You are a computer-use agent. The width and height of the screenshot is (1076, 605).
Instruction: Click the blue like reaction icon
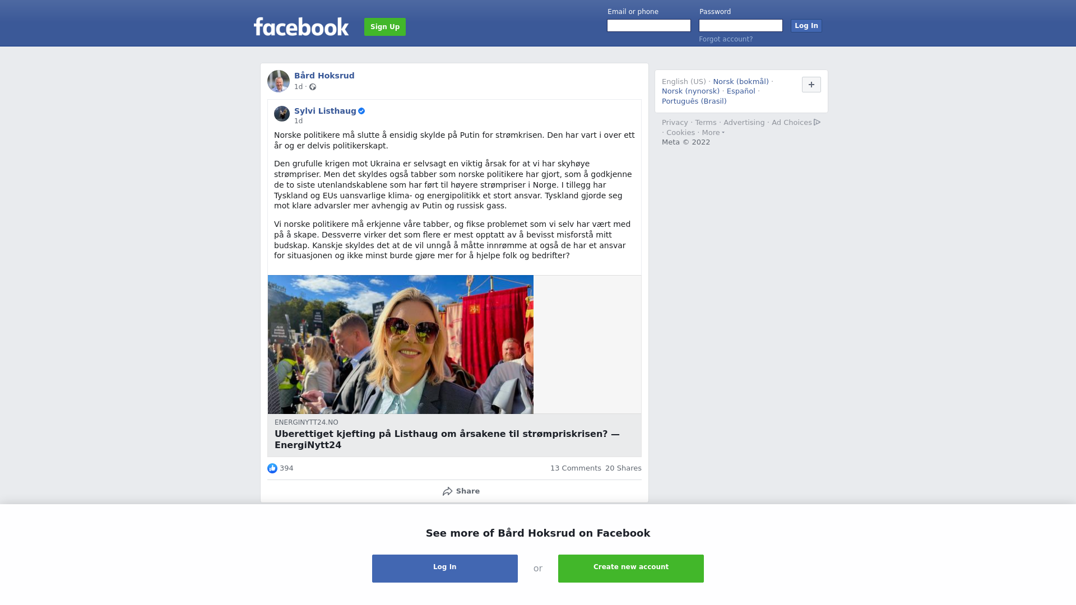pyautogui.click(x=272, y=468)
